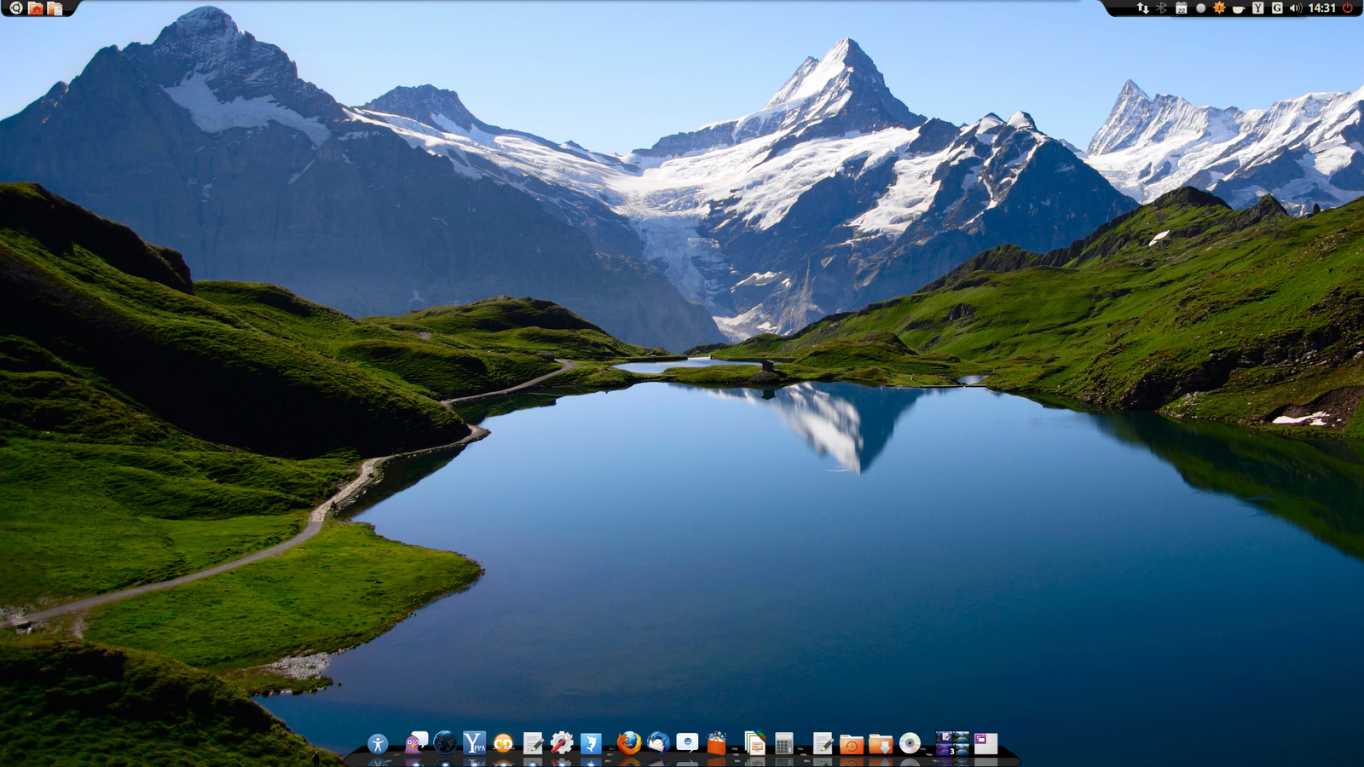
Task: Open the network traffic indicator menu
Action: pos(1143,10)
